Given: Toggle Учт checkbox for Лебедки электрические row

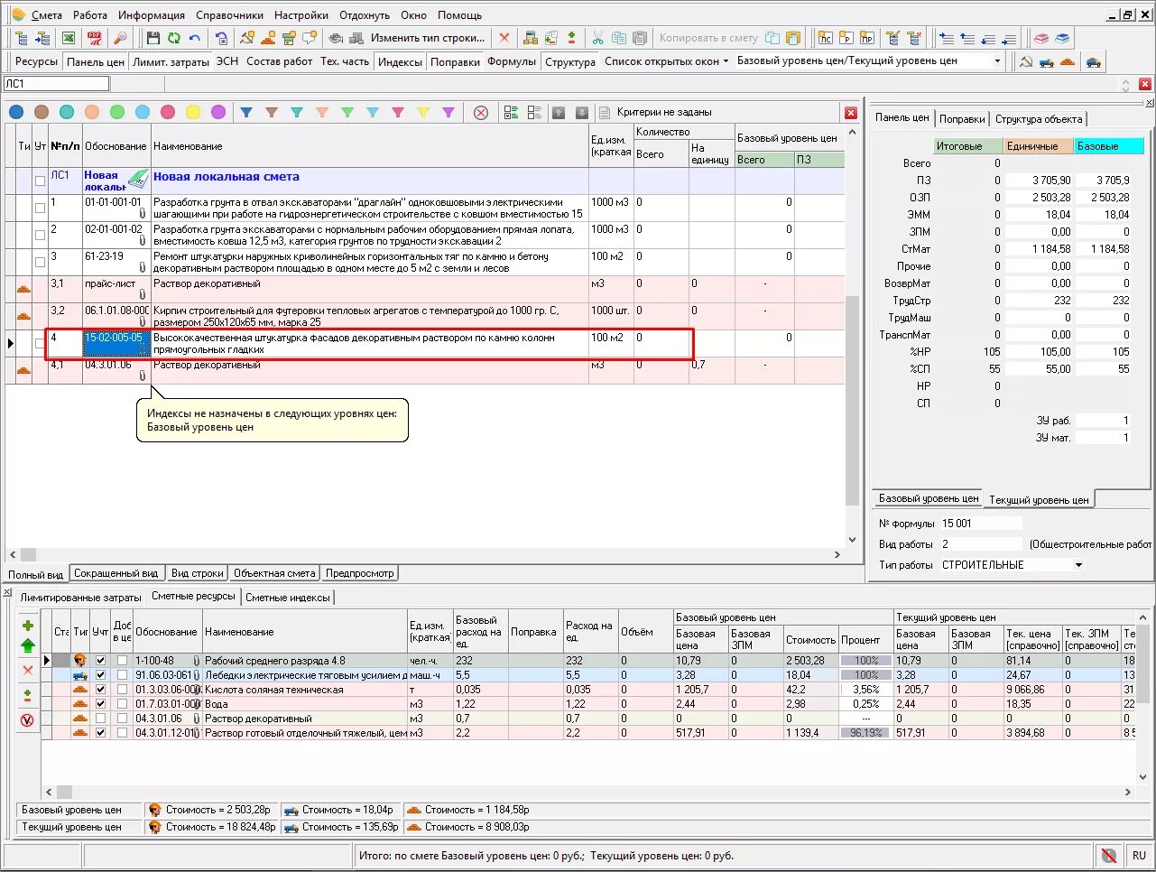Looking at the screenshot, I should click(x=100, y=675).
